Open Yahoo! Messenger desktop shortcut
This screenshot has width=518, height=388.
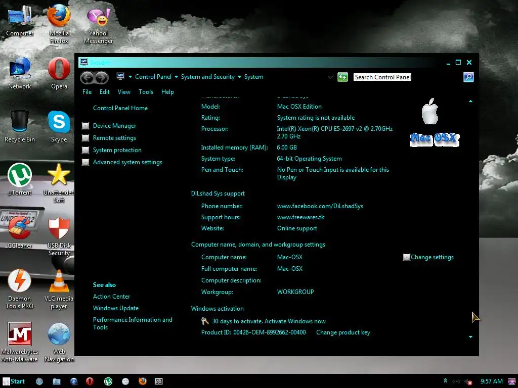click(99, 25)
